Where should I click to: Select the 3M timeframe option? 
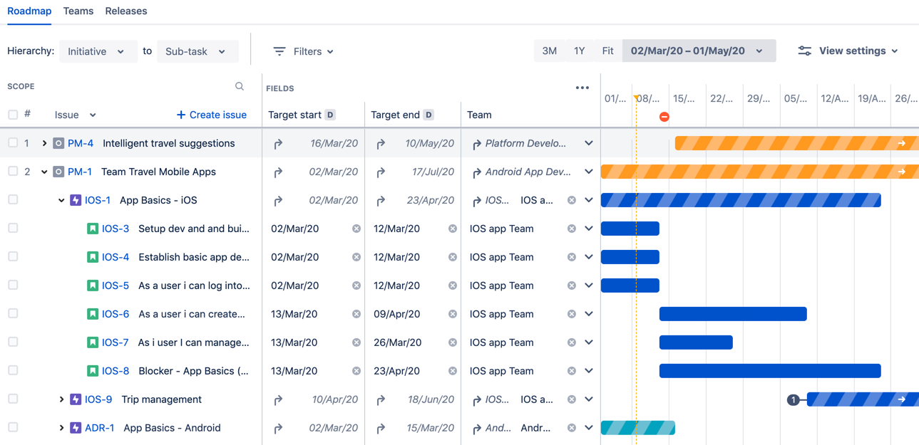[549, 51]
